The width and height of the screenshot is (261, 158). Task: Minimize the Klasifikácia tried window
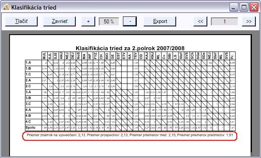click(234, 7)
